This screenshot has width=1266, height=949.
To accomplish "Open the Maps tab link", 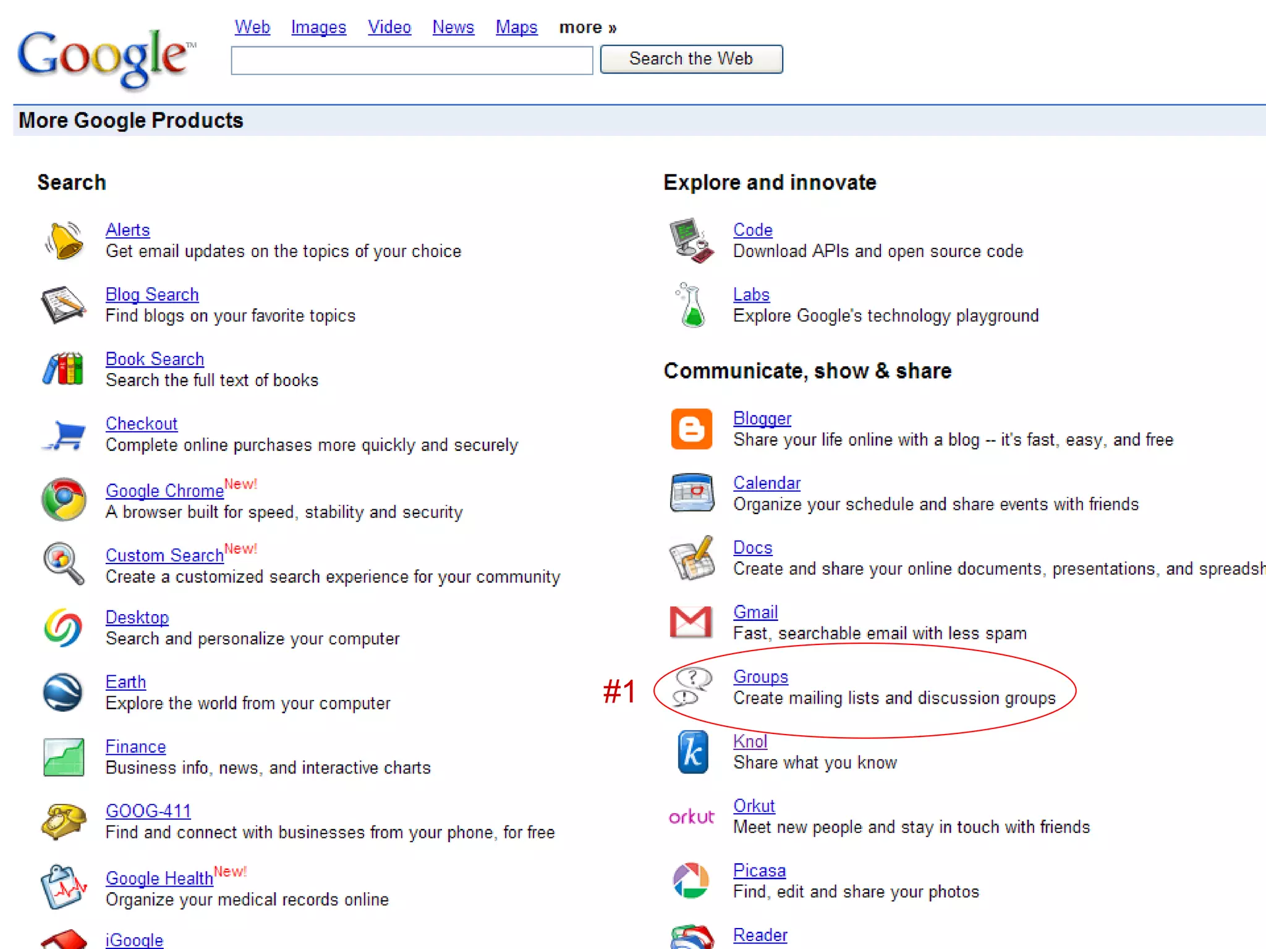I will [x=516, y=27].
